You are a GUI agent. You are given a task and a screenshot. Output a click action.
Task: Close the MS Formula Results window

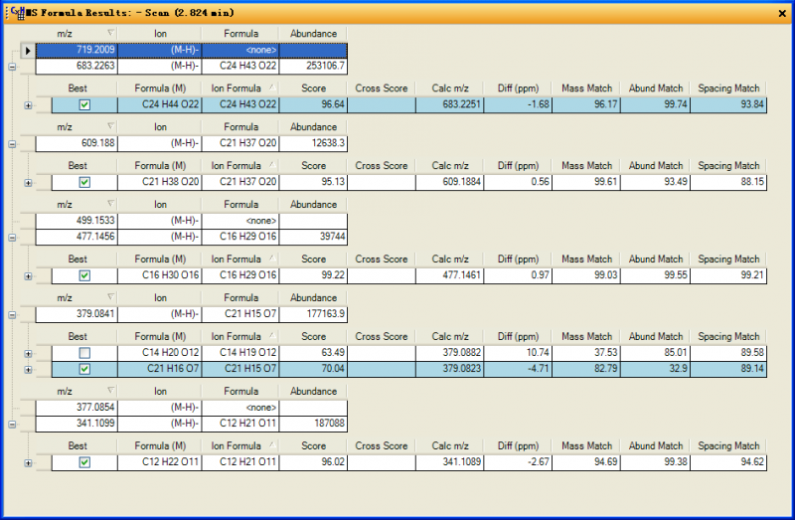click(x=782, y=13)
